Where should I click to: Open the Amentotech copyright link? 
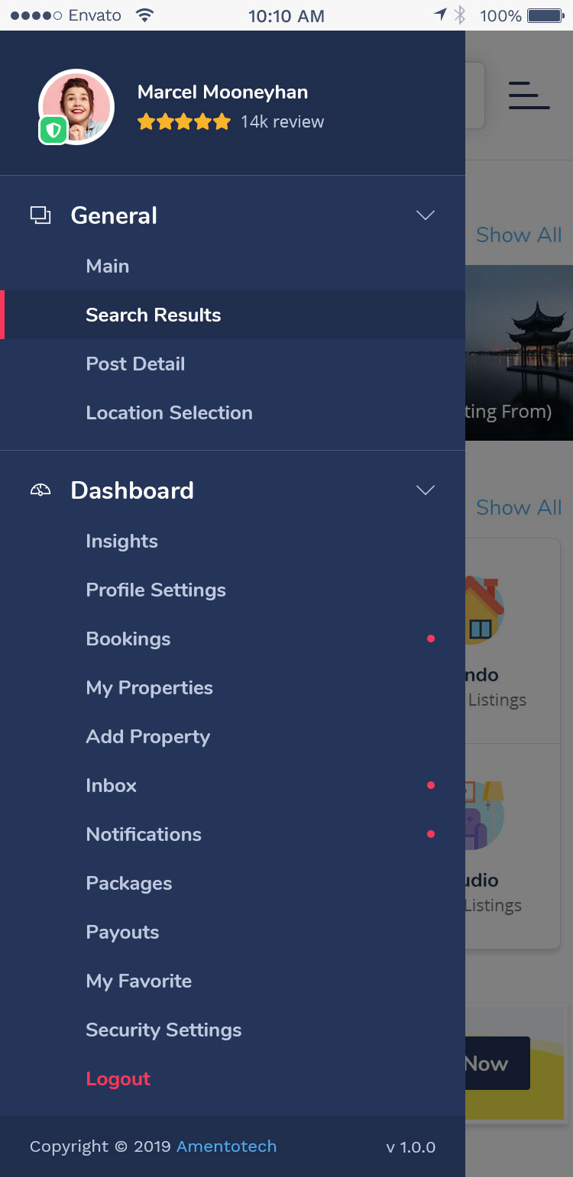click(x=227, y=1146)
